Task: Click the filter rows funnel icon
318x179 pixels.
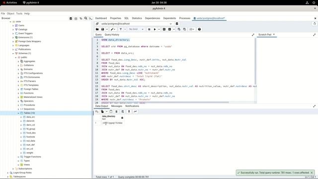Action: [121, 29]
